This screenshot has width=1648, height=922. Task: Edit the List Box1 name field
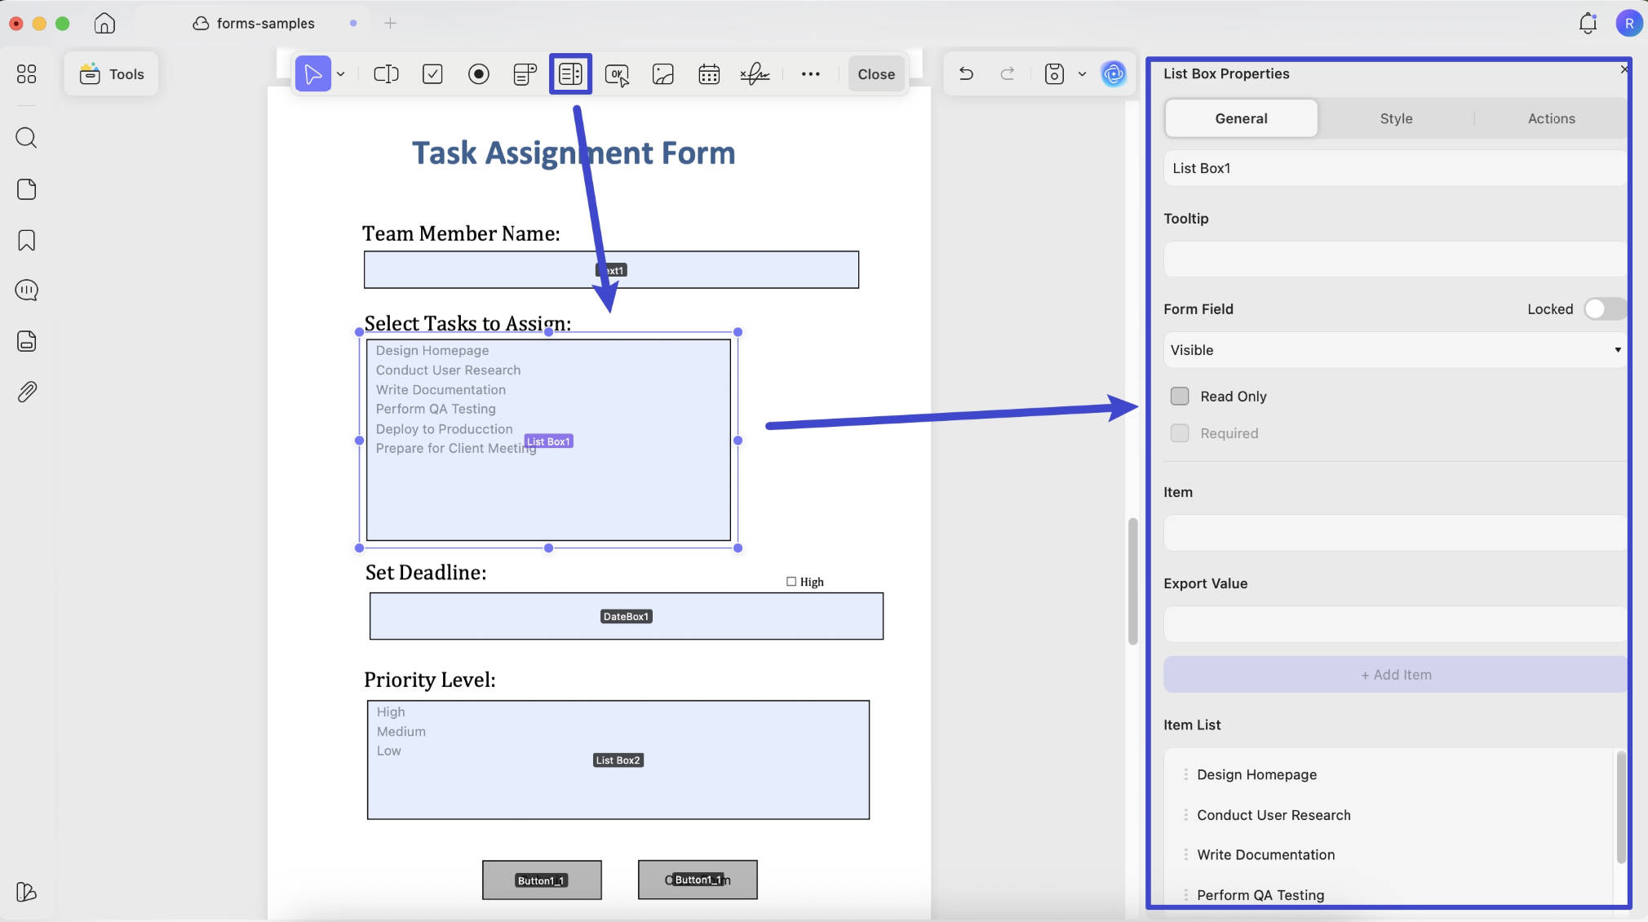(x=1395, y=168)
